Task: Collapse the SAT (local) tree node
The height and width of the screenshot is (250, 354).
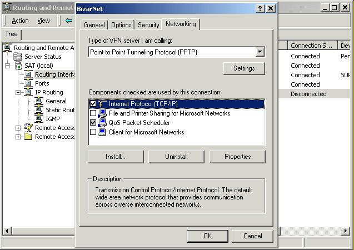Action: point(7,66)
